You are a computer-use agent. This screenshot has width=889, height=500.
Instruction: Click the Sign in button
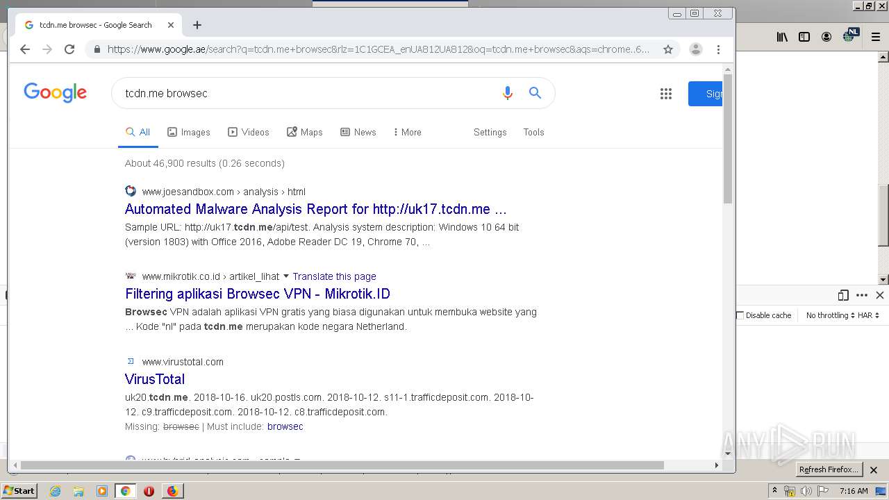click(706, 94)
